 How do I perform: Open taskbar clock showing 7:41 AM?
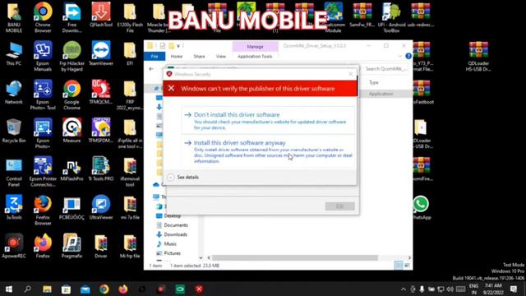click(x=493, y=289)
